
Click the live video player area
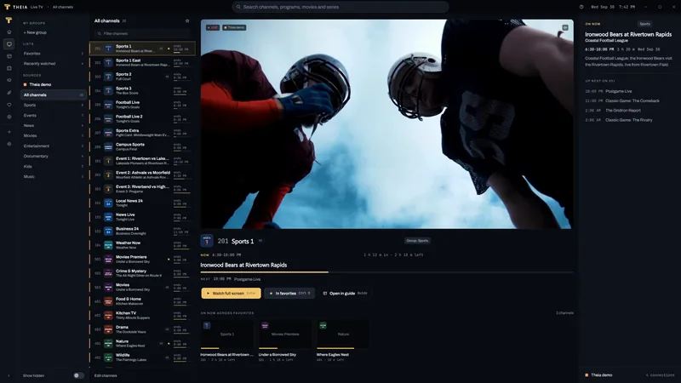387,123
